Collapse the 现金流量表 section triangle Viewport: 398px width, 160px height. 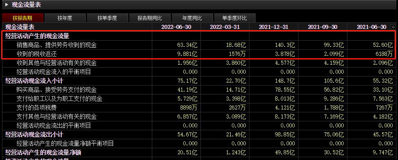point(7,4)
